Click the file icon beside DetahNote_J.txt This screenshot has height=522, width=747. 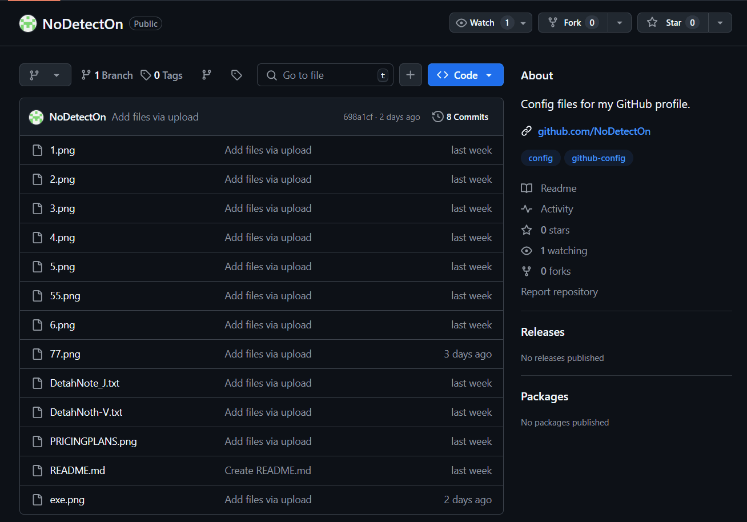coord(38,383)
